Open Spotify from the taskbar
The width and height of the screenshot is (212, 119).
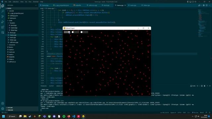click(x=64, y=116)
